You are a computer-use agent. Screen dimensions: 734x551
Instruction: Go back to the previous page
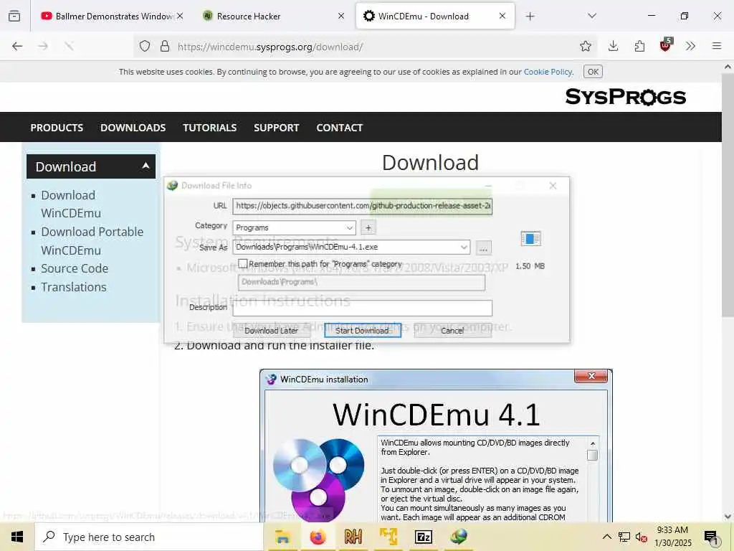click(x=17, y=46)
